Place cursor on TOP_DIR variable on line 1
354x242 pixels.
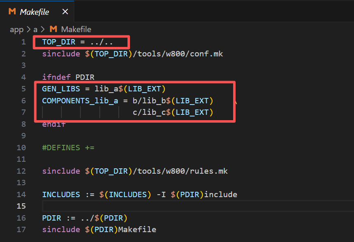click(59, 42)
